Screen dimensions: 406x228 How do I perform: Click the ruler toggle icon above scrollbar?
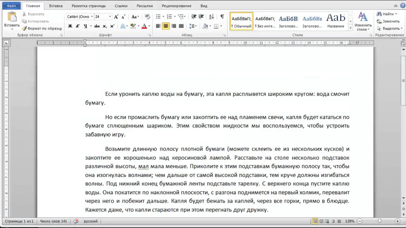[x=403, y=44]
